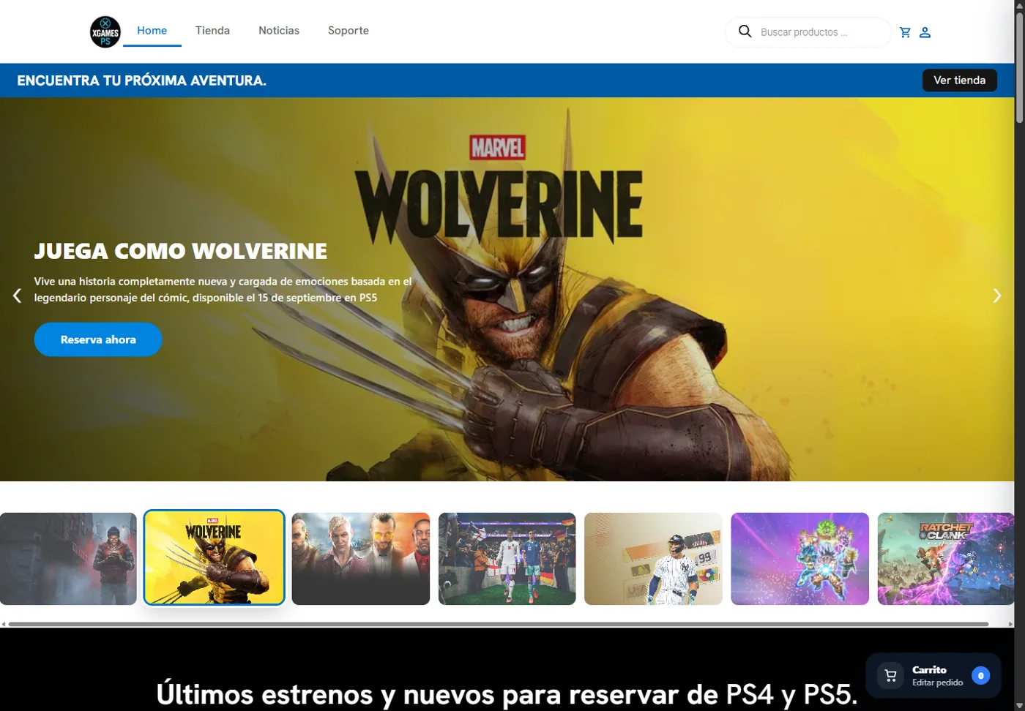The width and height of the screenshot is (1025, 711).
Task: Click the Editar pedido link
Action: [x=937, y=682]
